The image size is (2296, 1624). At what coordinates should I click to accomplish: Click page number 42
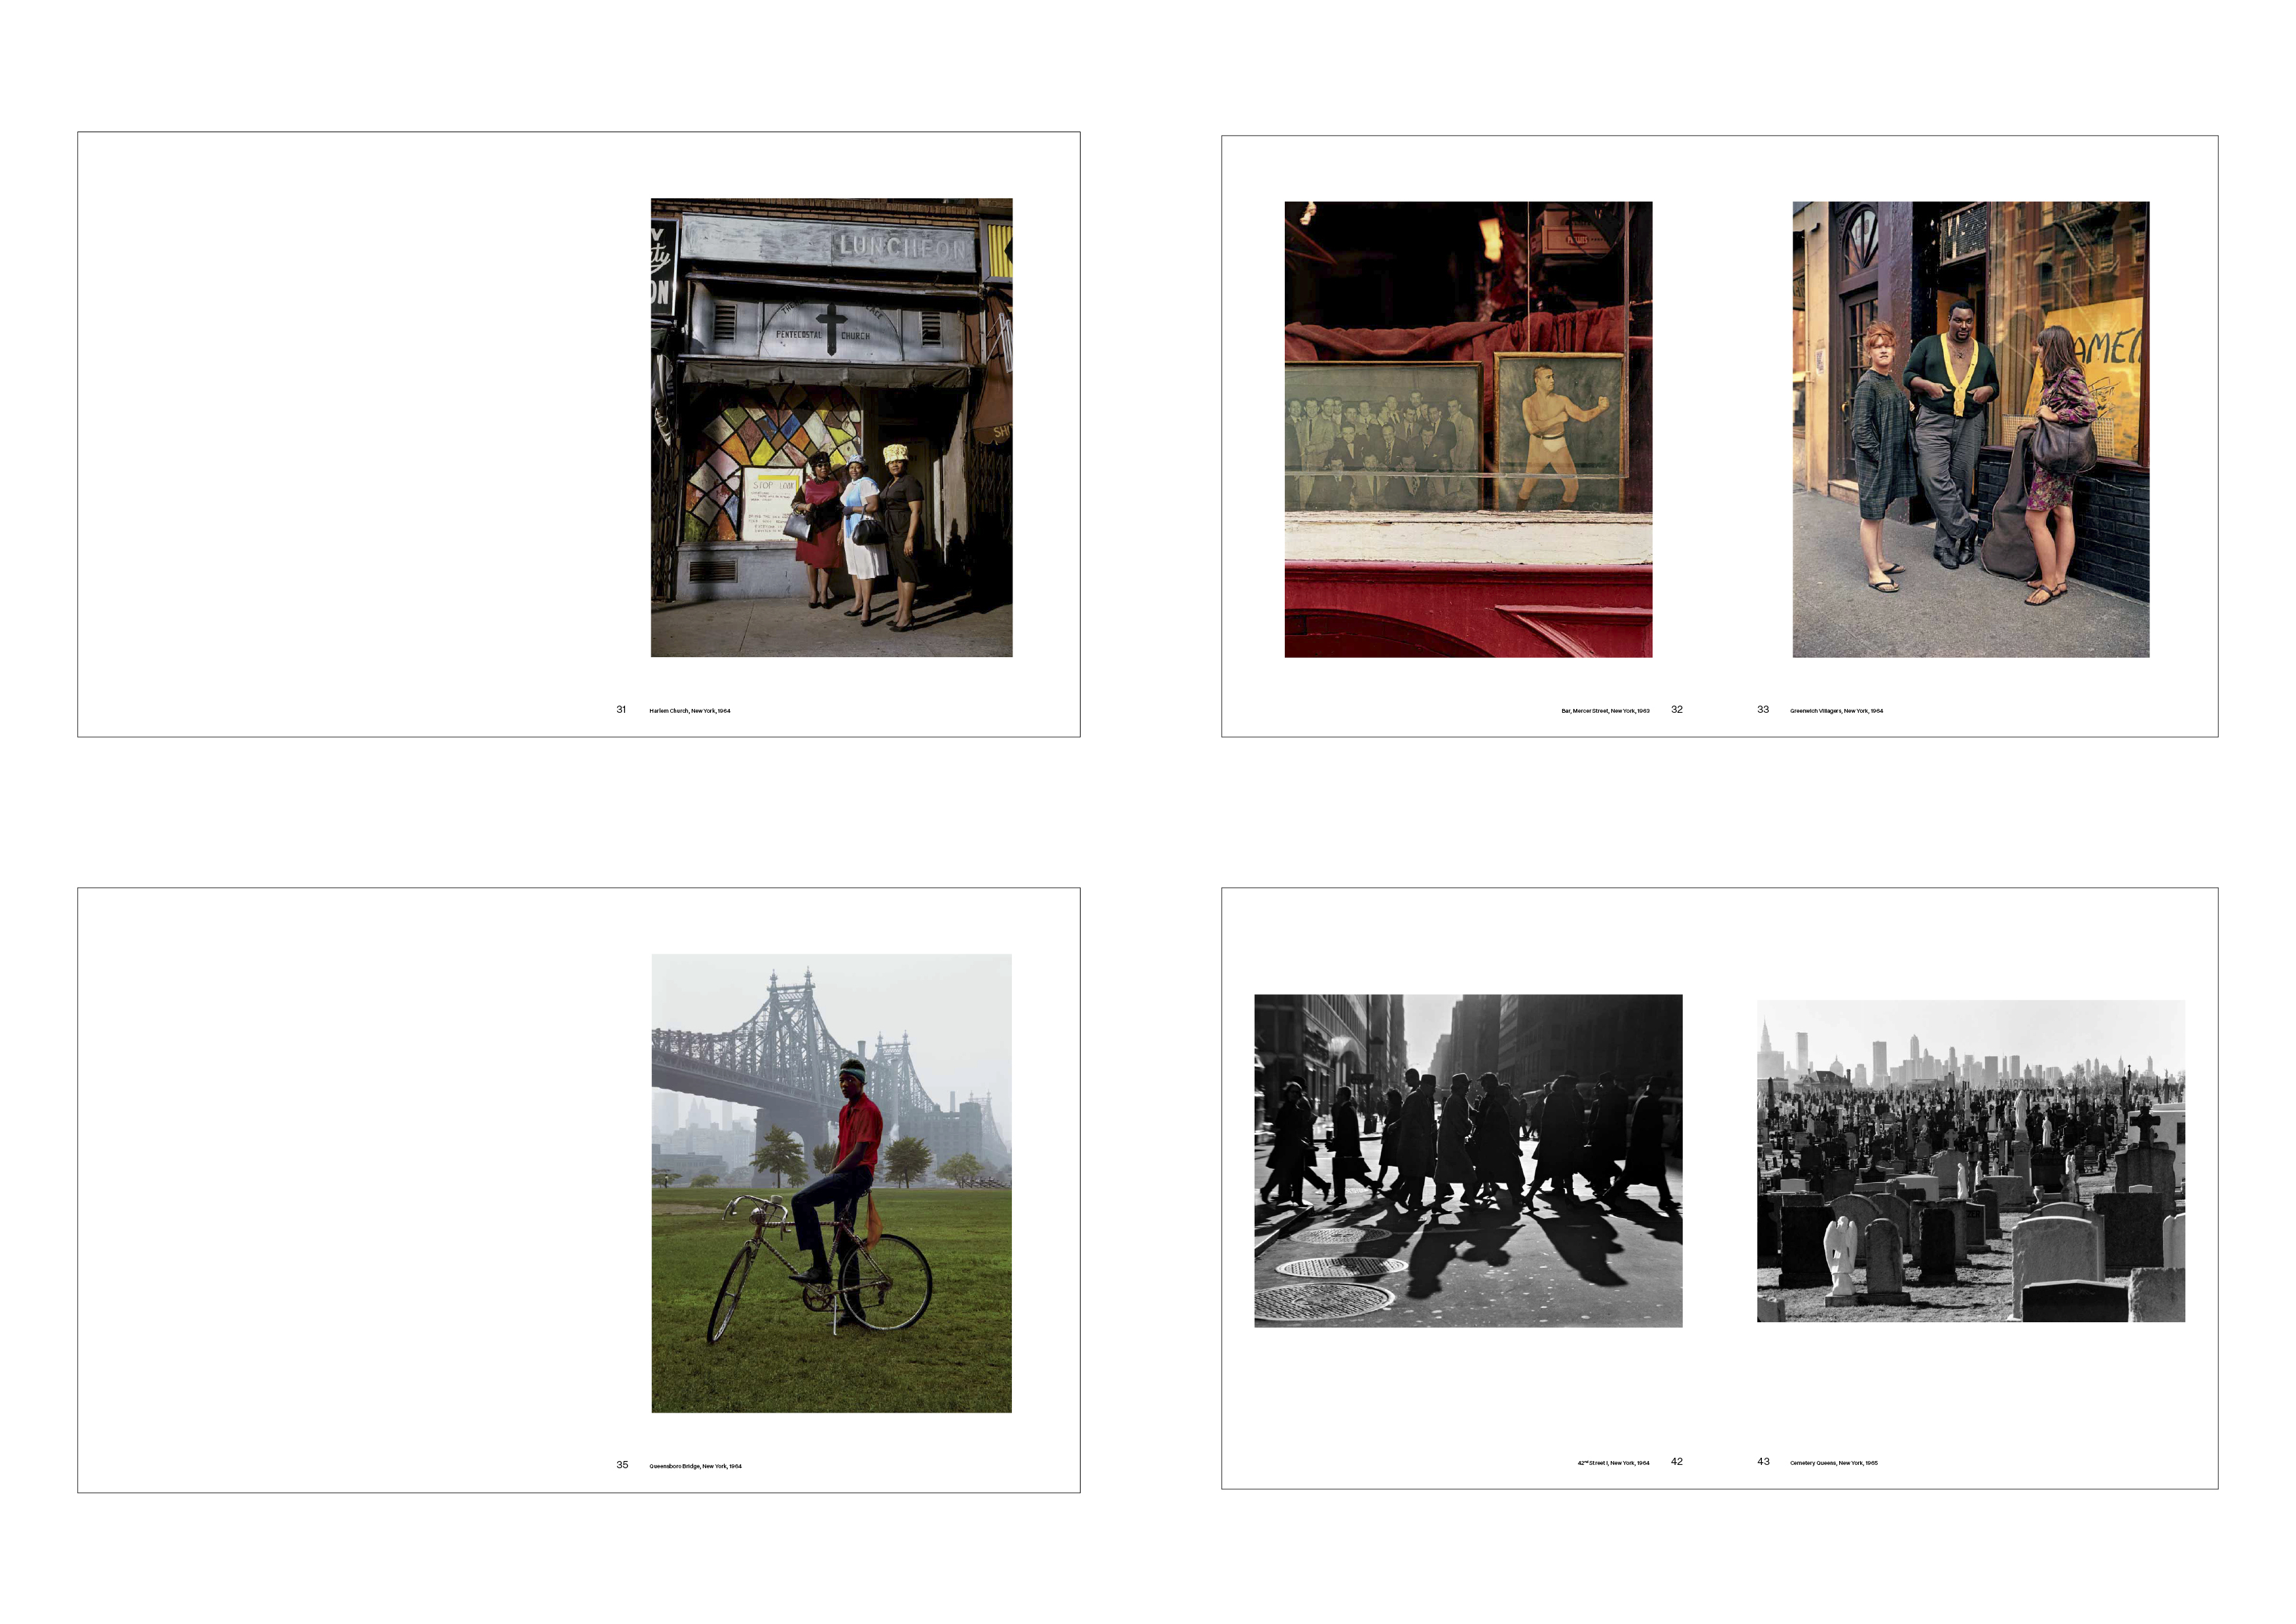(1677, 1462)
